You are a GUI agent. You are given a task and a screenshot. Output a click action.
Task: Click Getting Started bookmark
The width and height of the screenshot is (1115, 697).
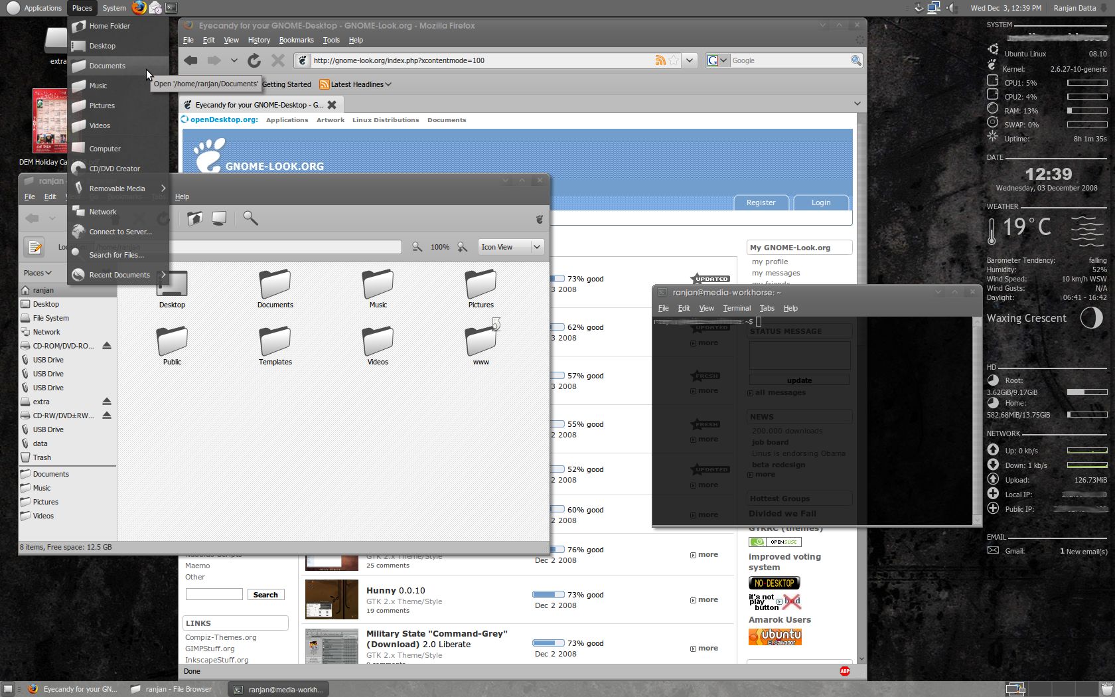(286, 84)
